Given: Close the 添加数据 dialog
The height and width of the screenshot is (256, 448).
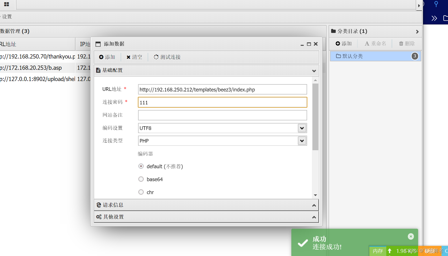Looking at the screenshot, I should click(x=316, y=44).
